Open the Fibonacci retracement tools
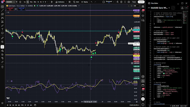 (x=2, y=14)
